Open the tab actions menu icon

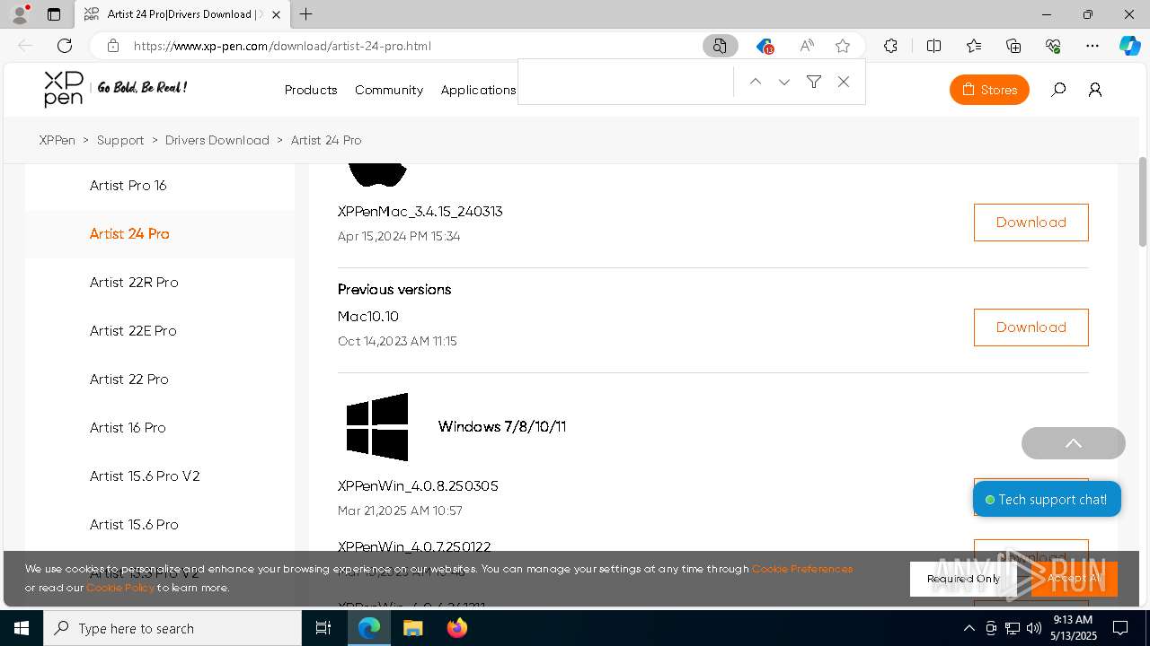54,14
